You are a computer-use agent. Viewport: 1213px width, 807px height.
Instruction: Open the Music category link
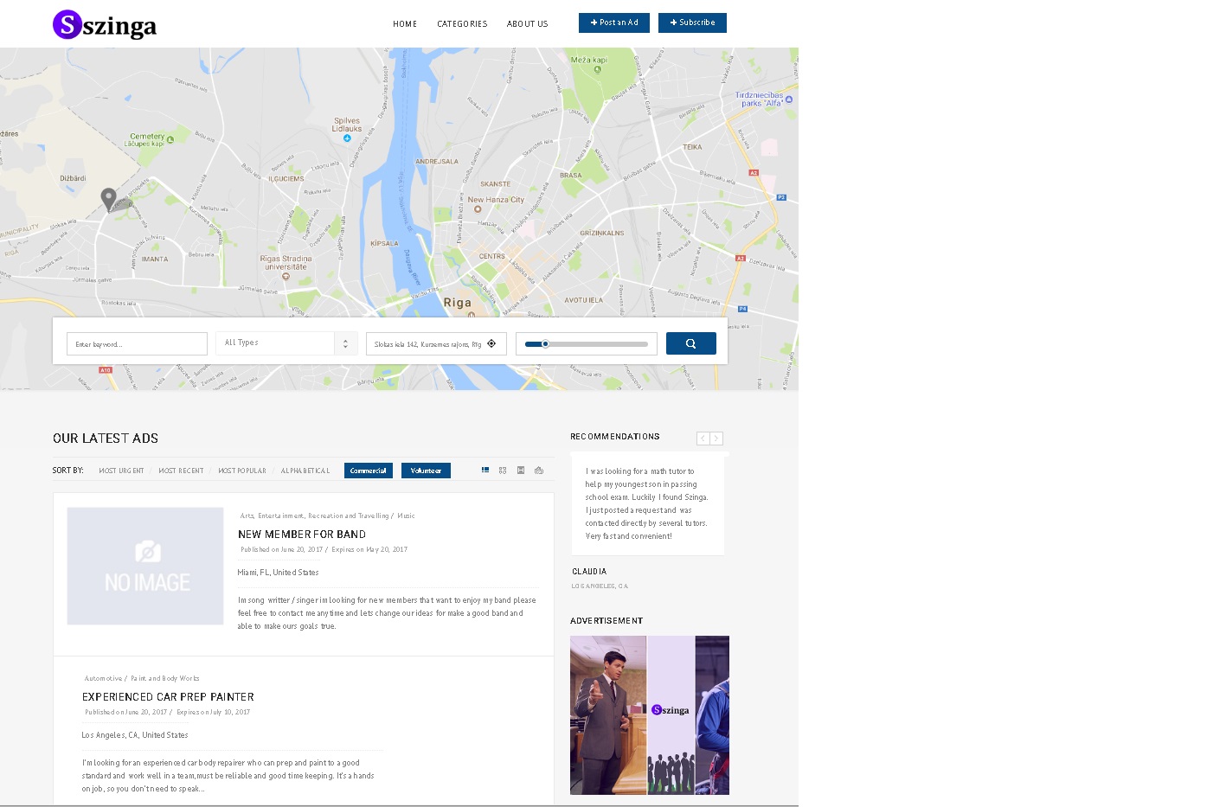click(x=406, y=516)
